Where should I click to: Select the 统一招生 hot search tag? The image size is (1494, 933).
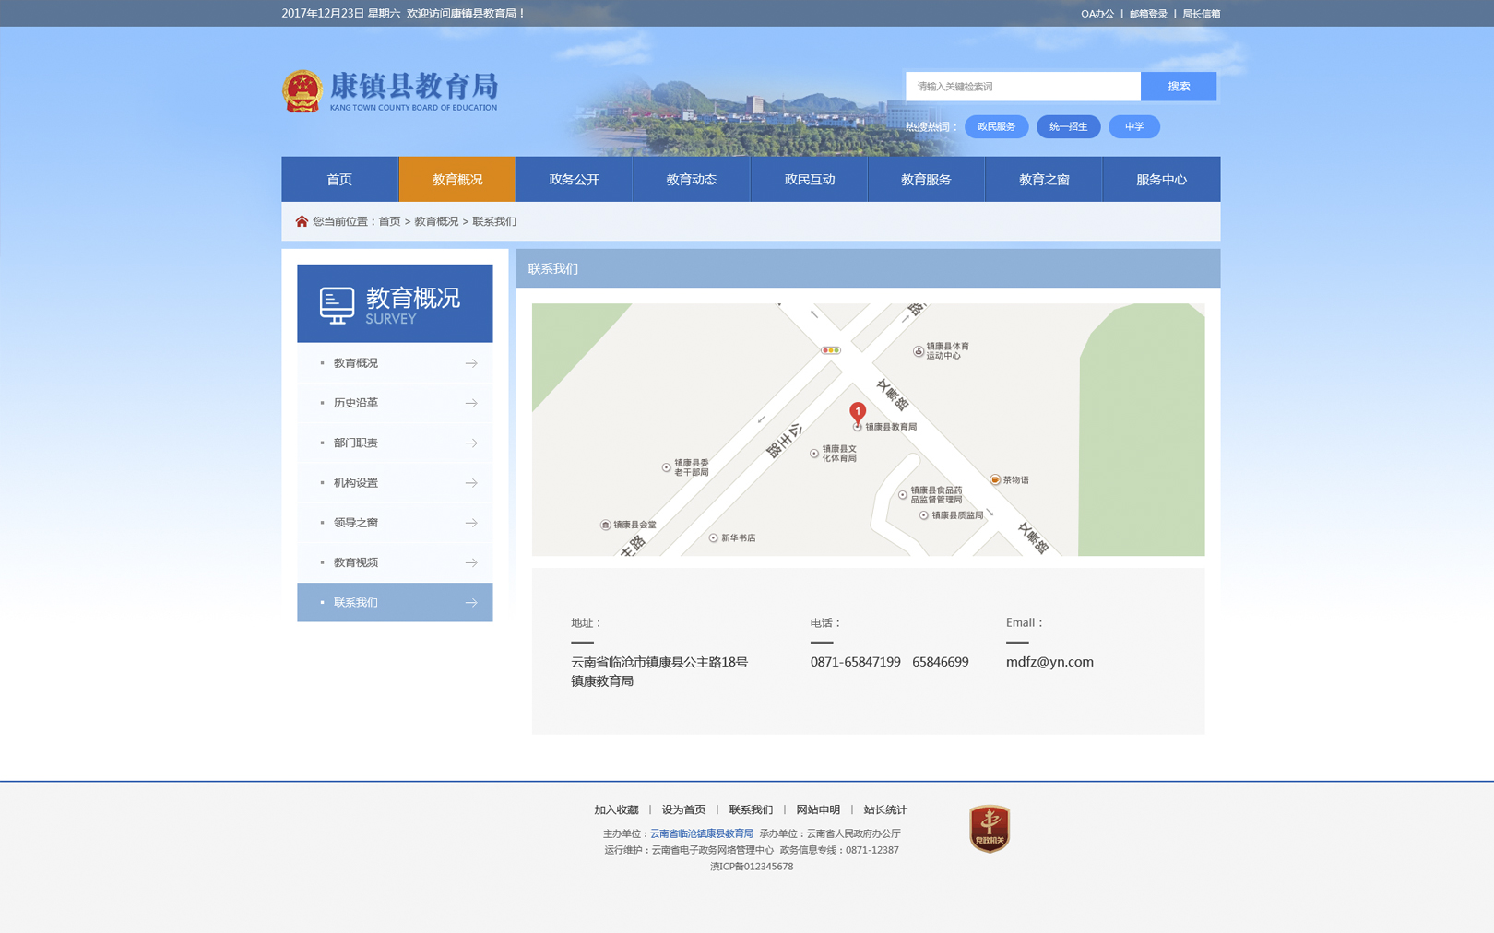tap(1068, 127)
